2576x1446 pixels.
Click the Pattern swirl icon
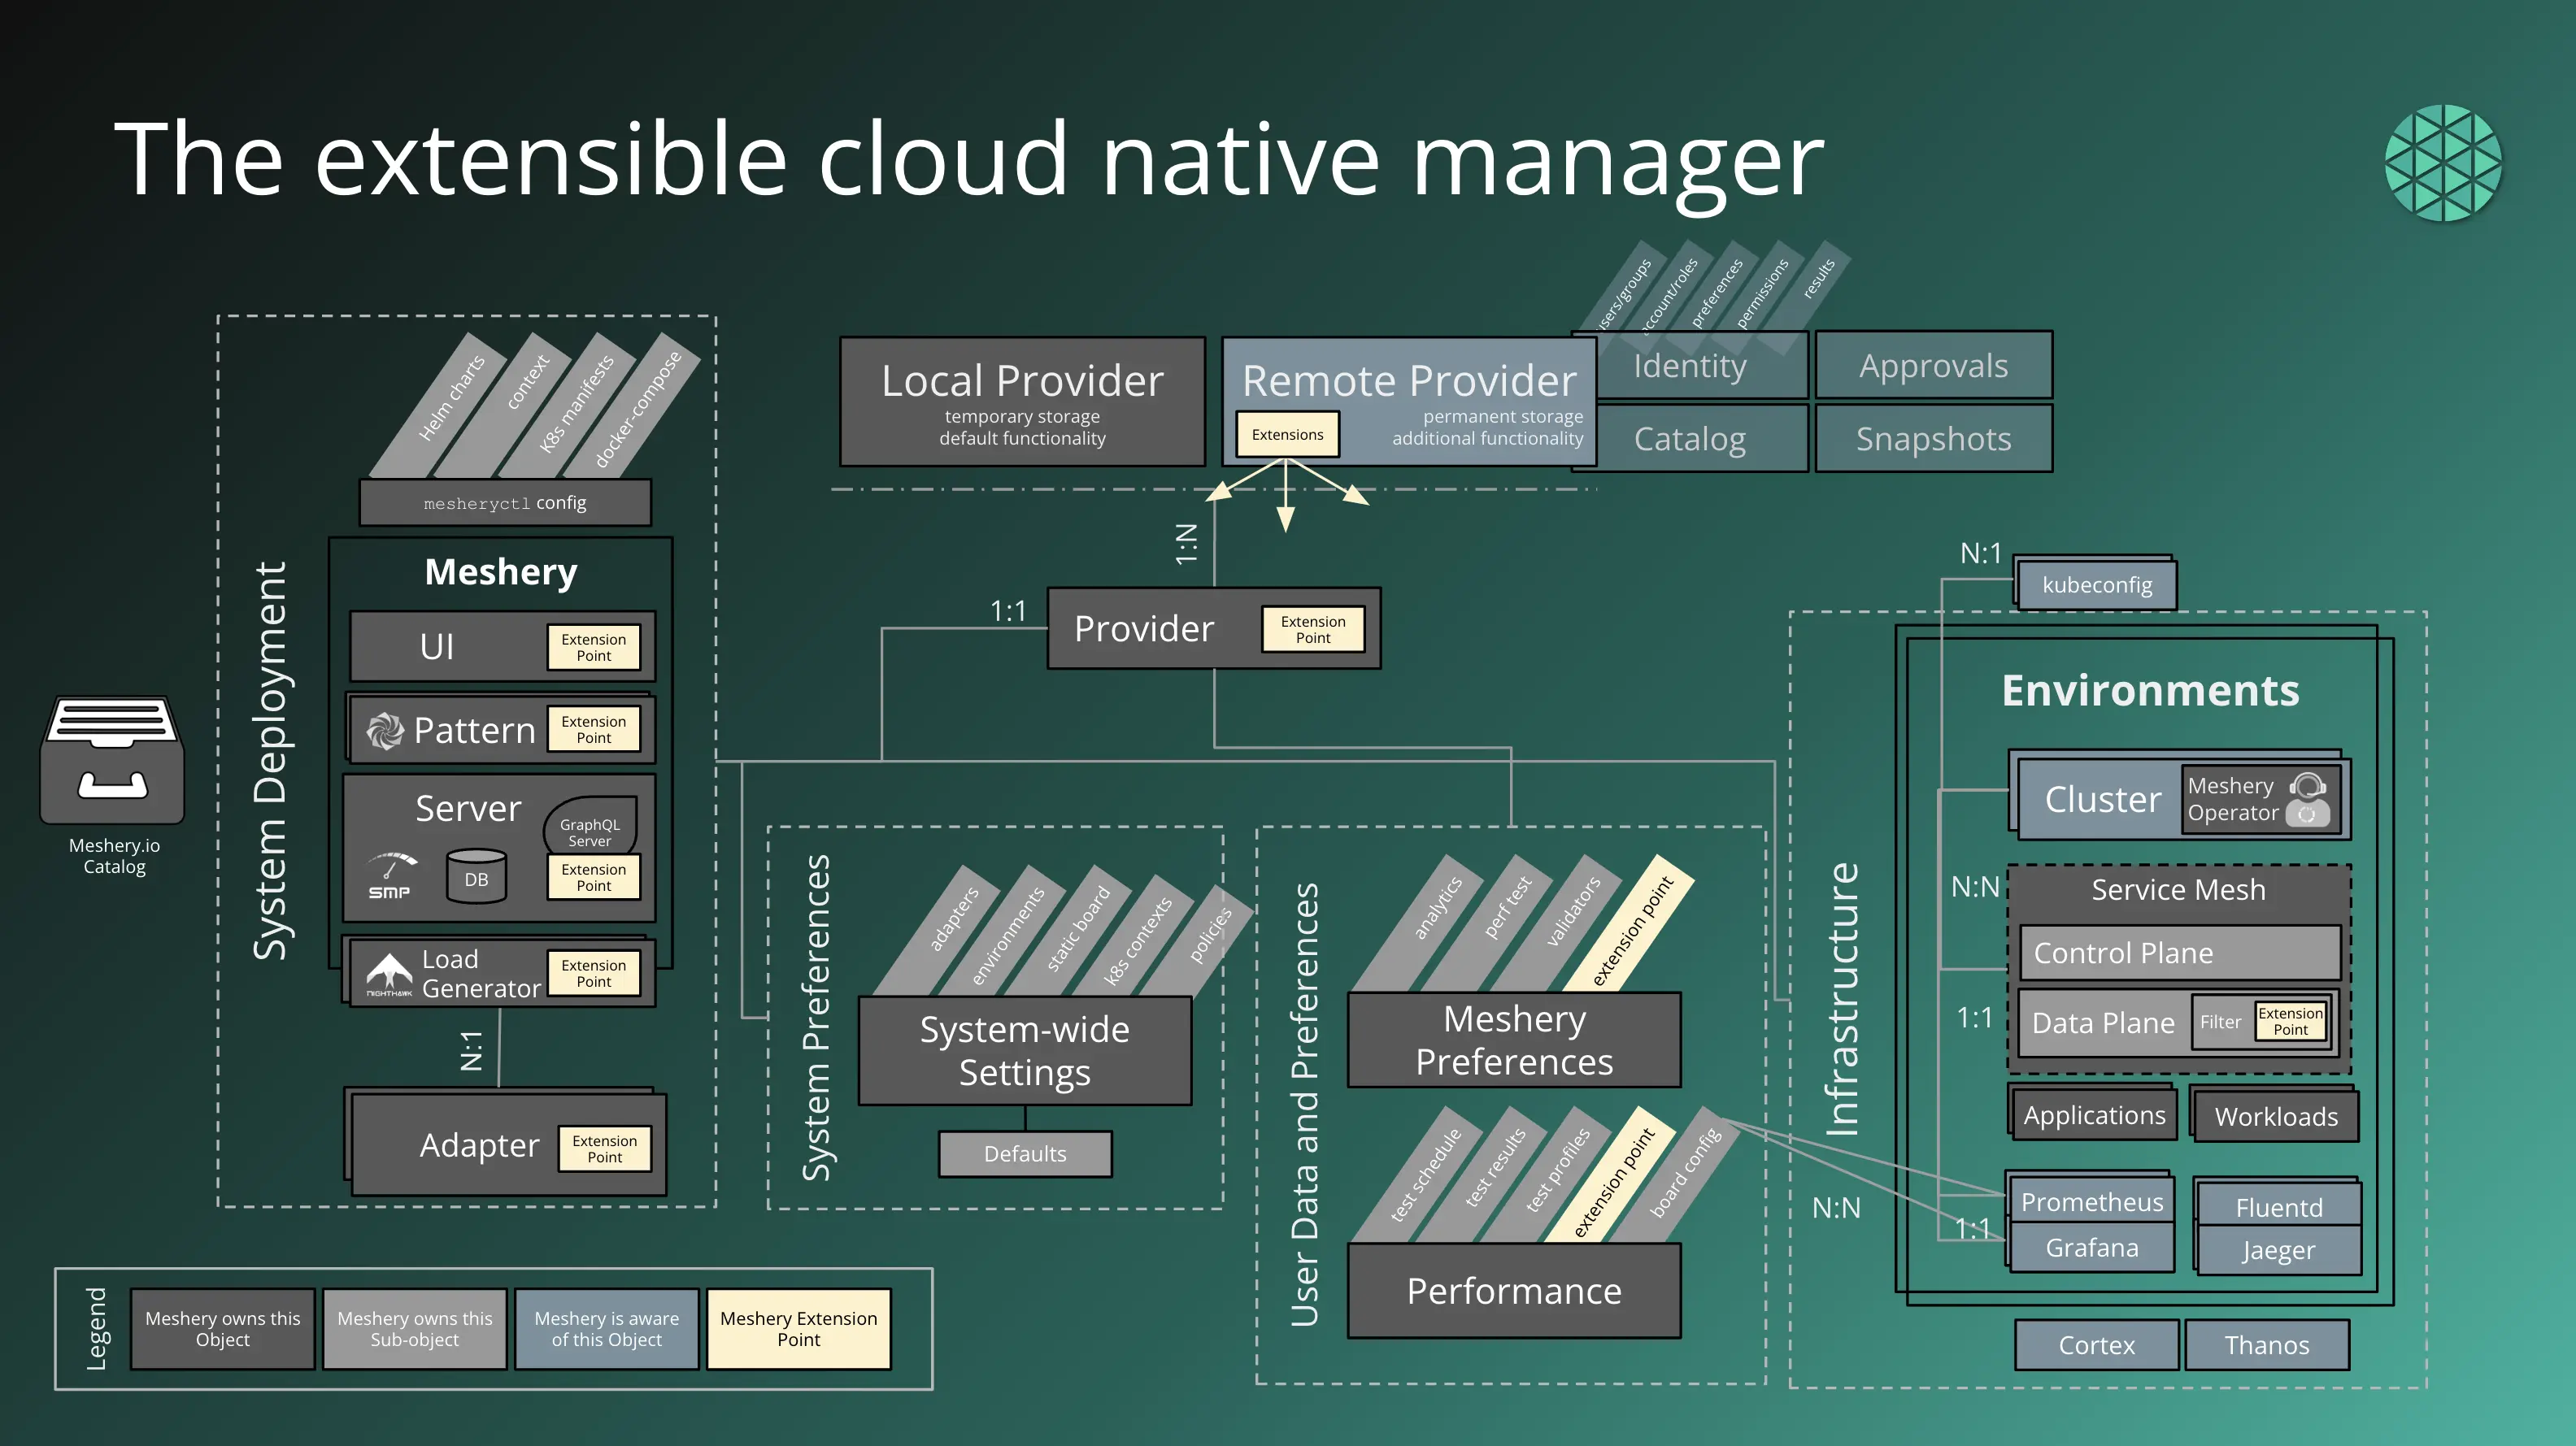click(x=384, y=731)
